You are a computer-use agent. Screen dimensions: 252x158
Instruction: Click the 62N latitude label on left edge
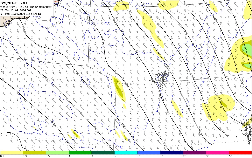1,71
